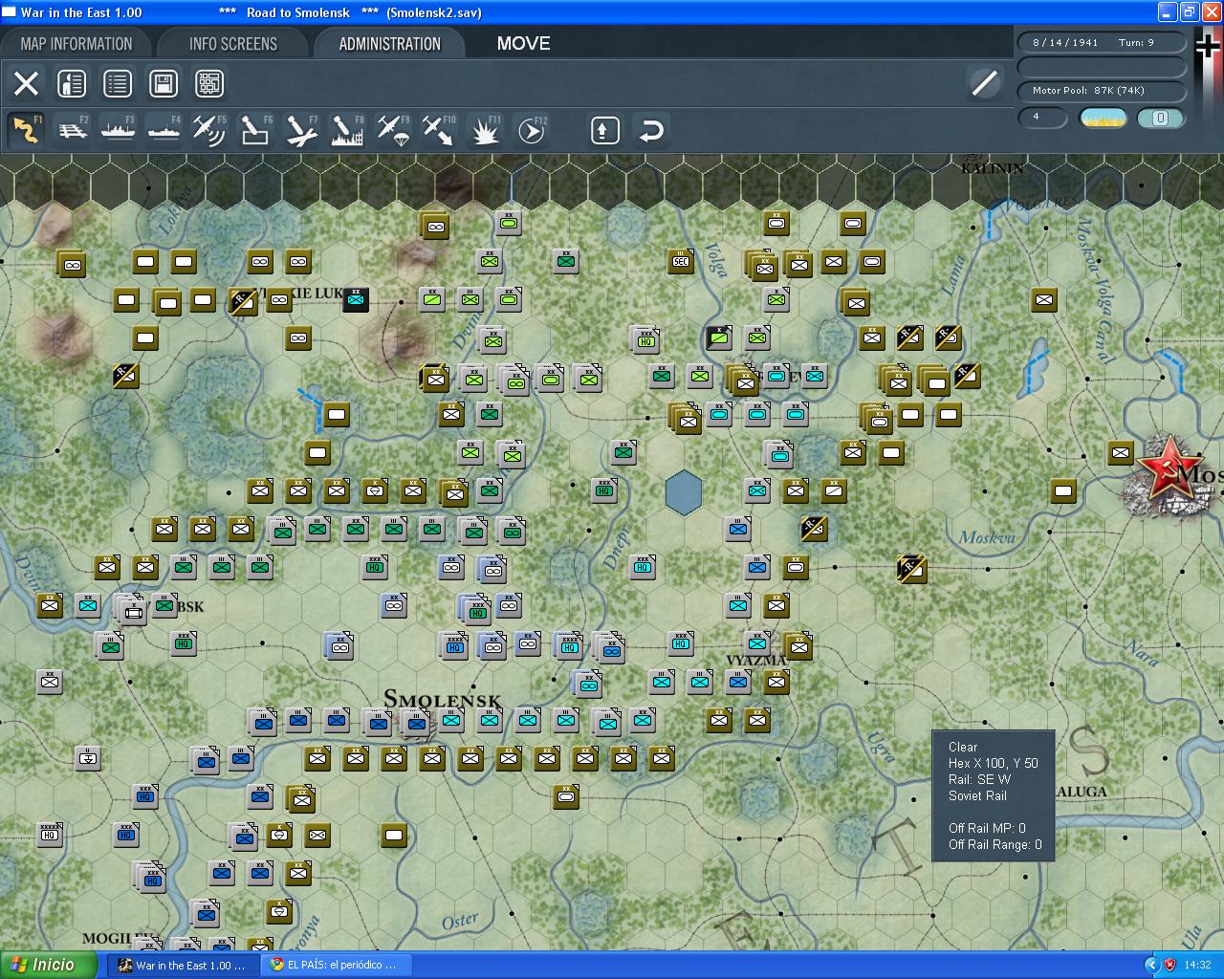This screenshot has width=1224, height=979.
Task: Click the diagonal line round button
Action: [984, 83]
